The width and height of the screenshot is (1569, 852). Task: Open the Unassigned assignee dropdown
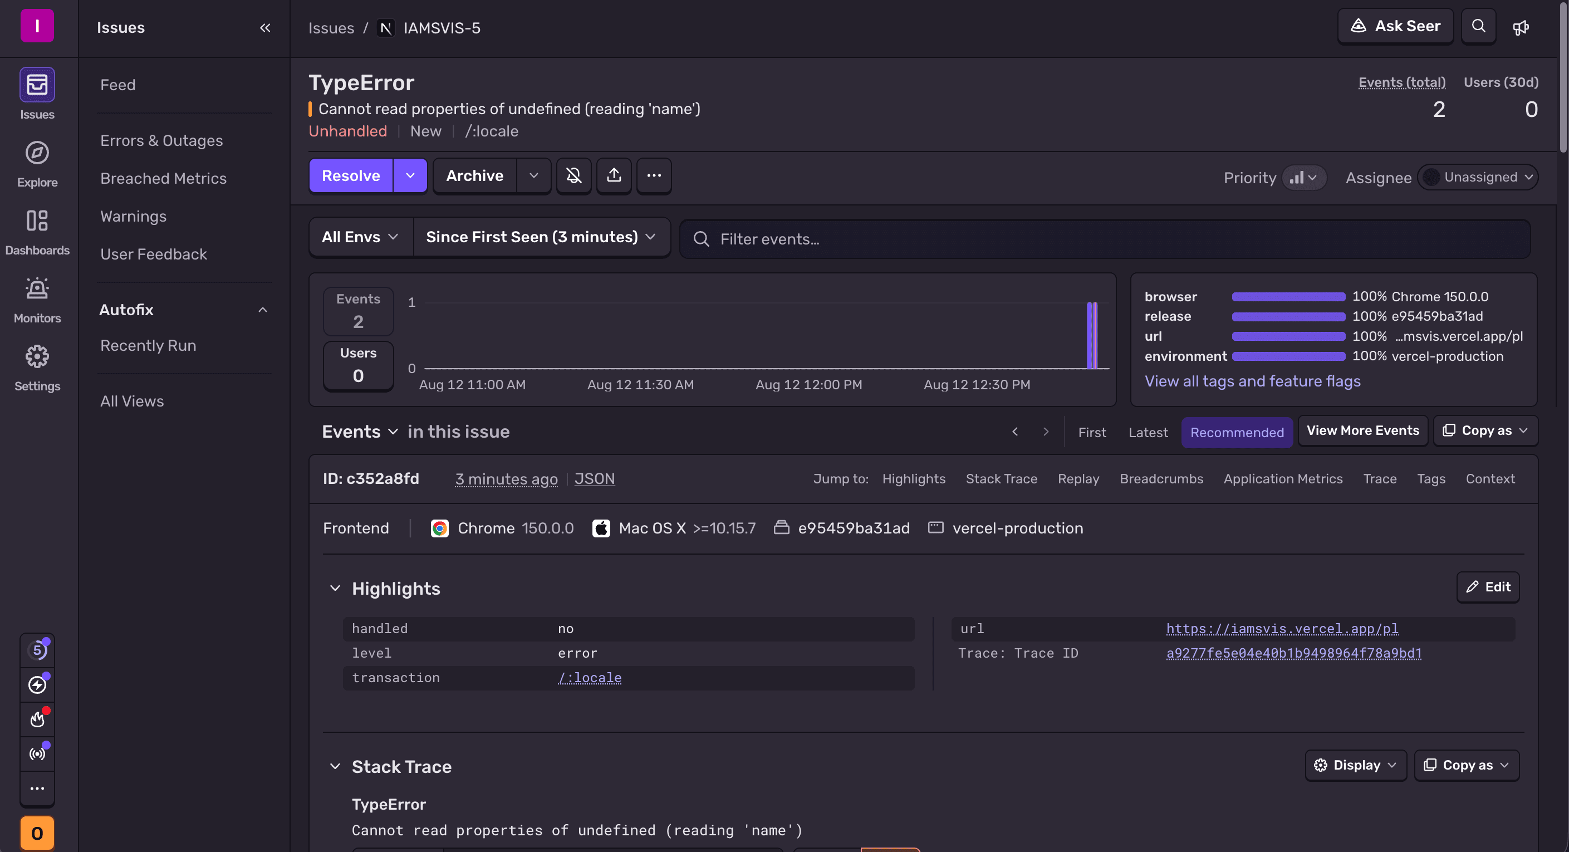click(1478, 177)
